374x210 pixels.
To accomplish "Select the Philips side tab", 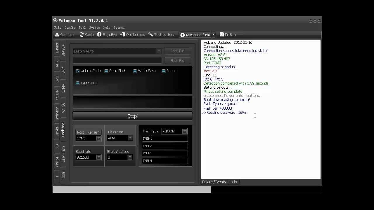I will pyautogui.click(x=57, y=162).
